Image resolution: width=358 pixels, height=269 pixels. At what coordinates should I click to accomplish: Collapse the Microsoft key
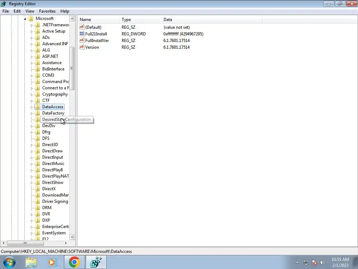click(x=25, y=19)
